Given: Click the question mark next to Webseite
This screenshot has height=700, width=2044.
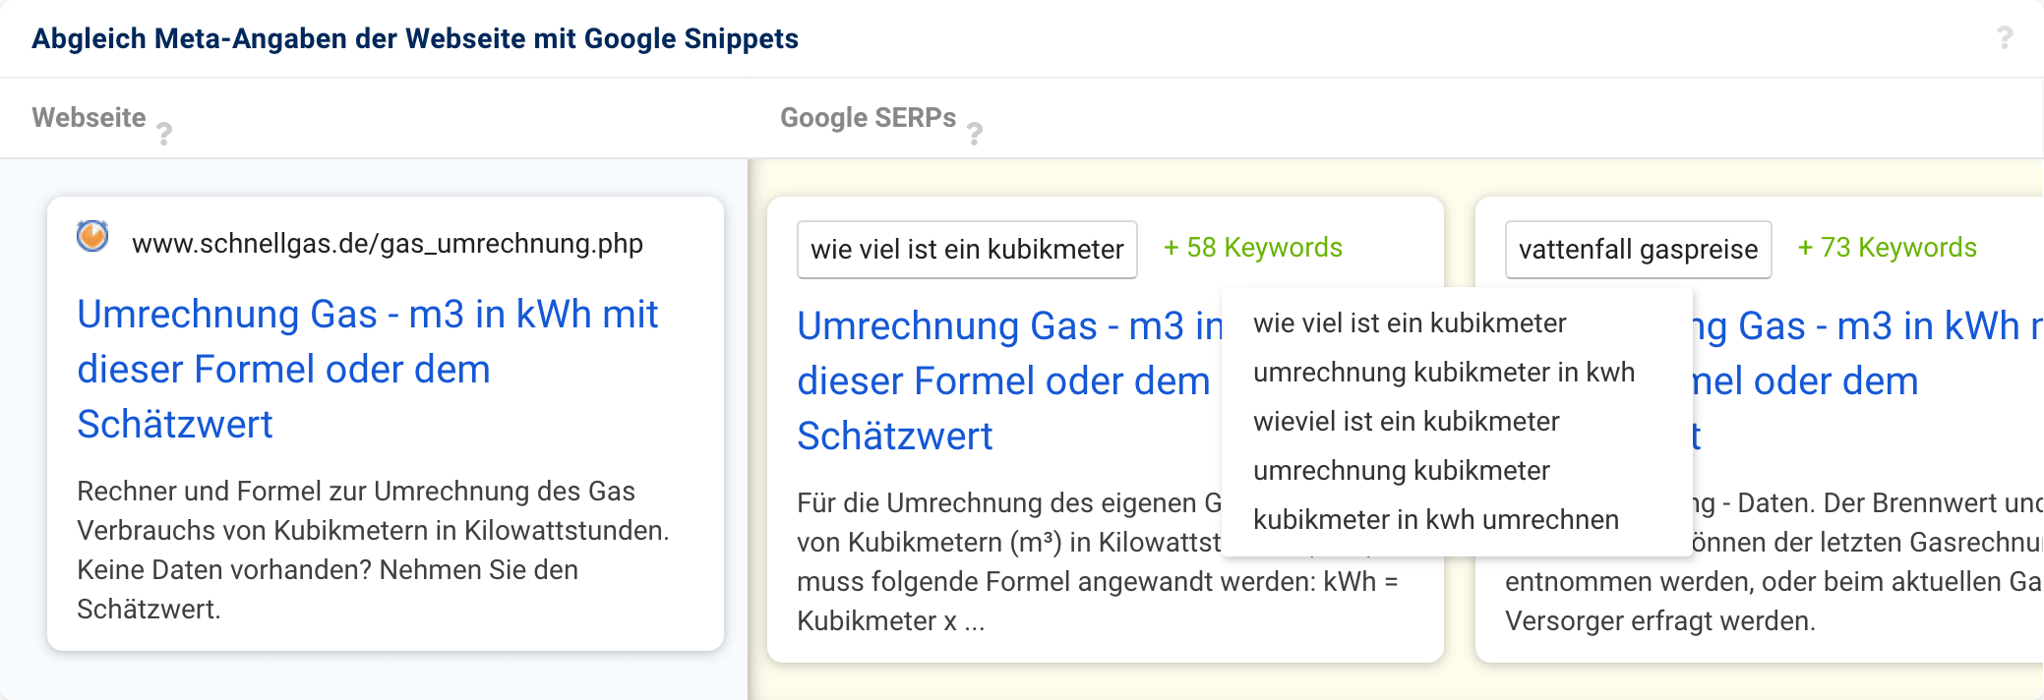Looking at the screenshot, I should (x=164, y=133).
